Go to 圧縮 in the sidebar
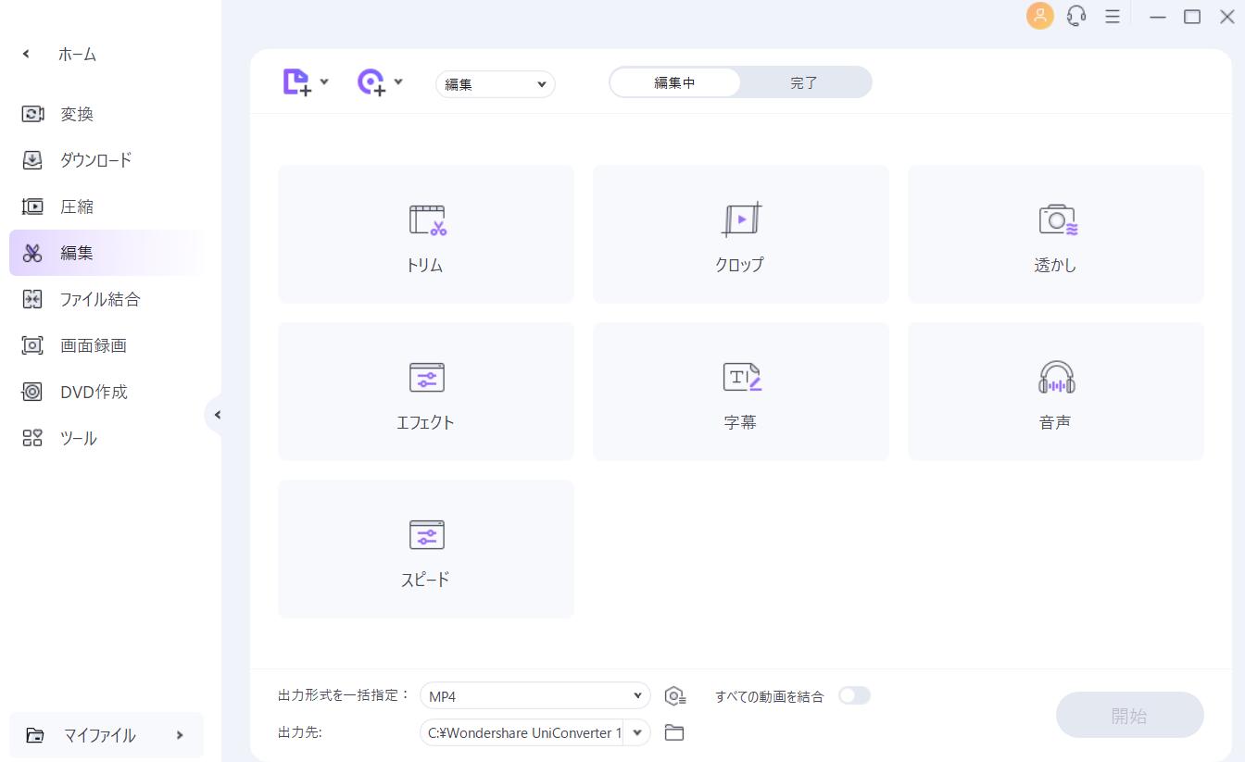Screen dimensions: 1245x762 click(x=107, y=206)
